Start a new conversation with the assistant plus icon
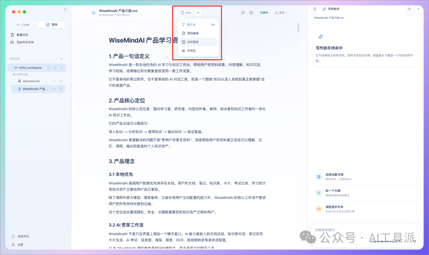429x255 pixels. click(x=418, y=9)
